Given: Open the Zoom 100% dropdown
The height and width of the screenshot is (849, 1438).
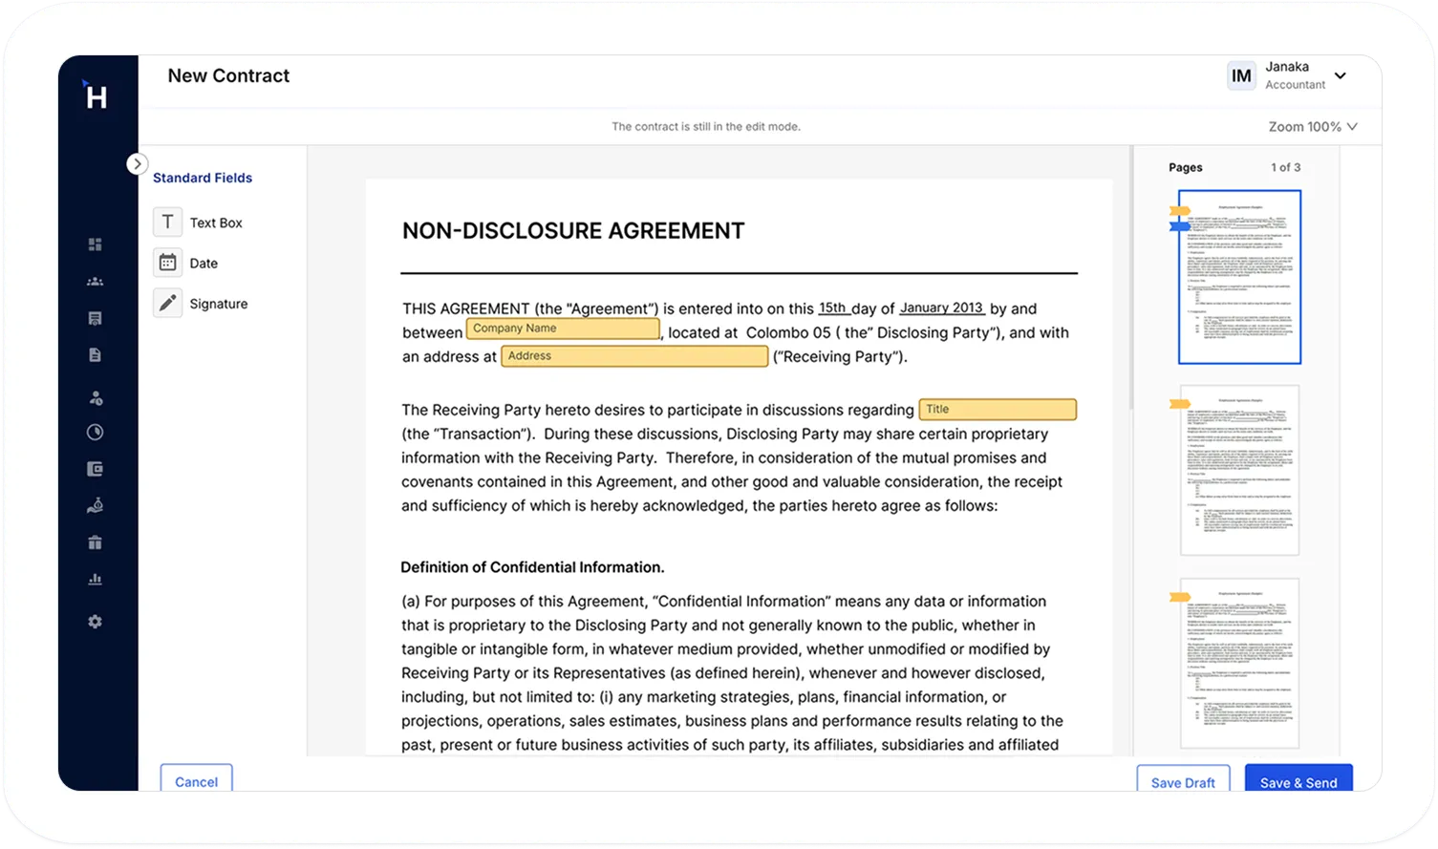Looking at the screenshot, I should coord(1313,126).
